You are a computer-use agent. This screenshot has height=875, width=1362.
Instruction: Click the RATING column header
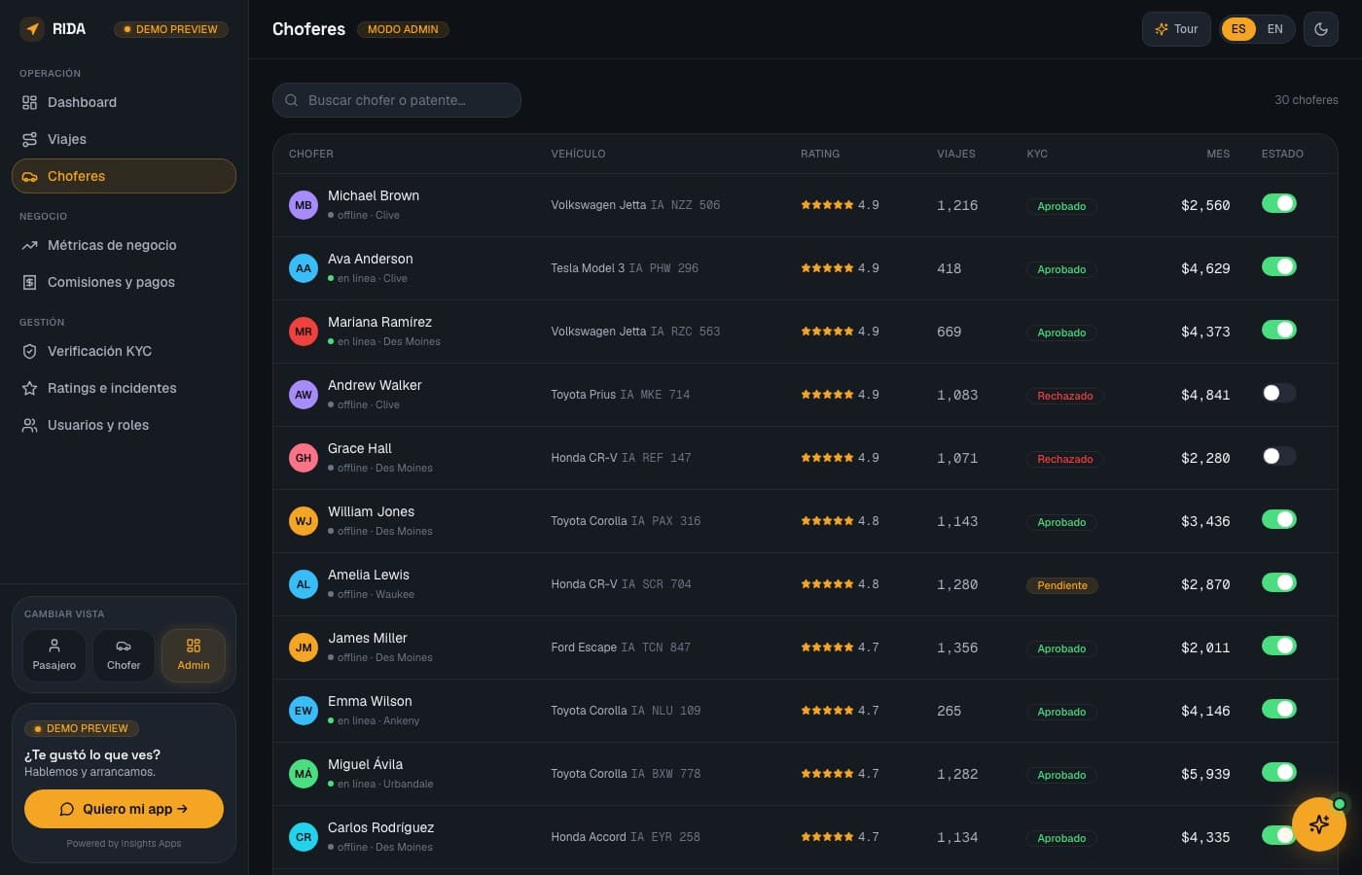point(820,154)
